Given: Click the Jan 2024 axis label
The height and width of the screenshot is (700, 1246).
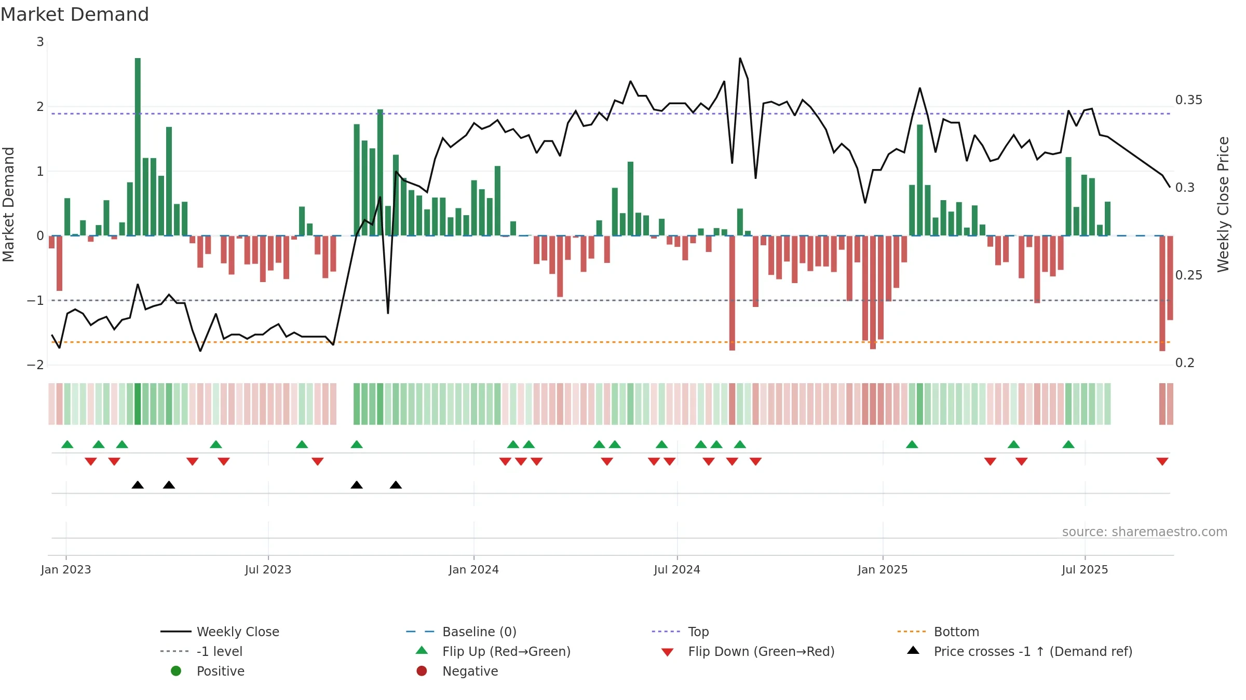Looking at the screenshot, I should (x=473, y=569).
